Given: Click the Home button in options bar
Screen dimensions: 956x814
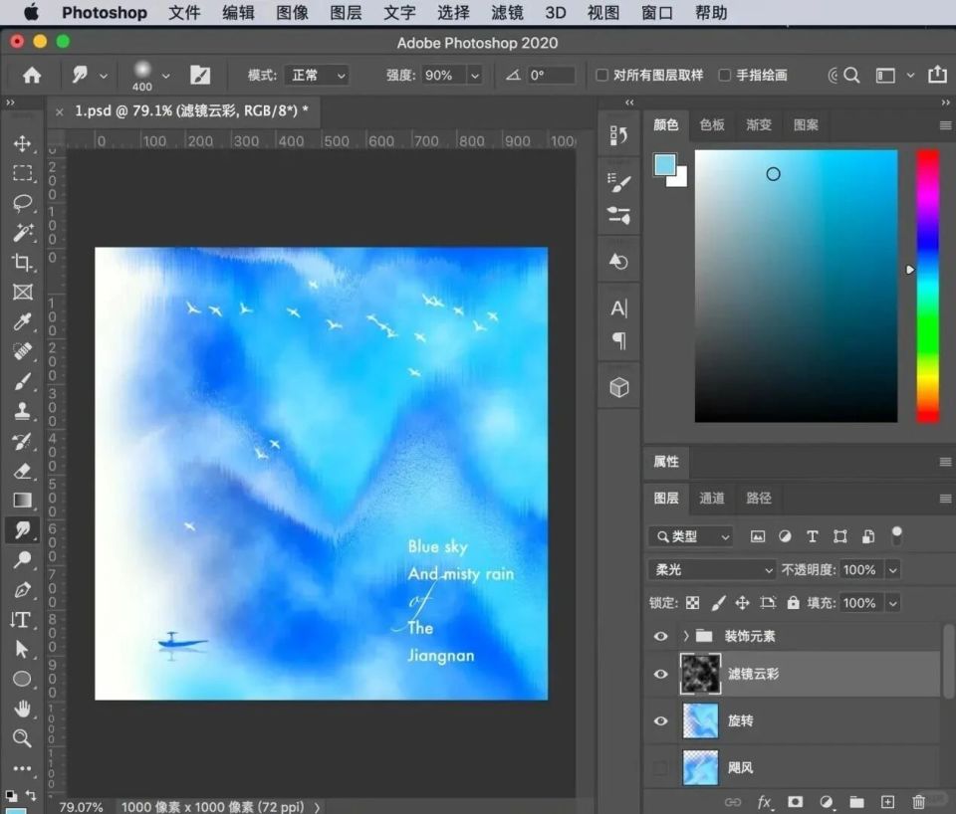Looking at the screenshot, I should [32, 76].
